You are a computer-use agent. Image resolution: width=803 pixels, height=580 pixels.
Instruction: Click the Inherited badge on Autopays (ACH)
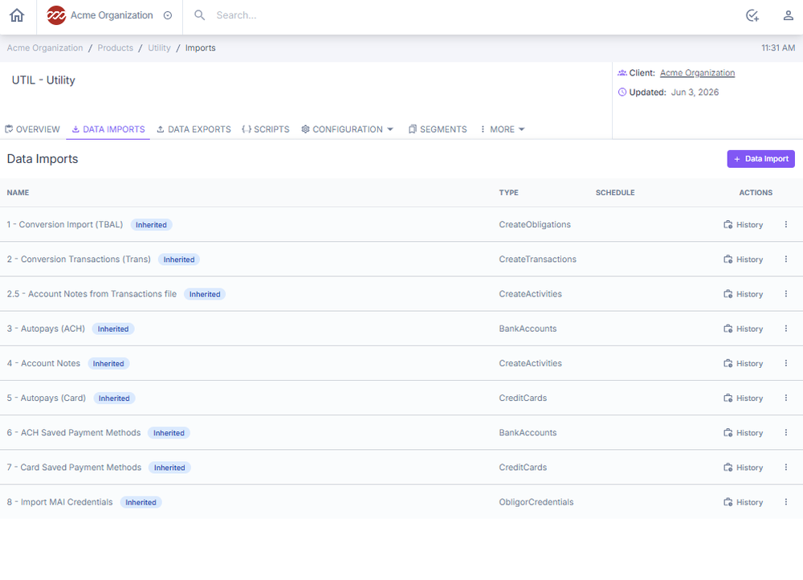113,329
